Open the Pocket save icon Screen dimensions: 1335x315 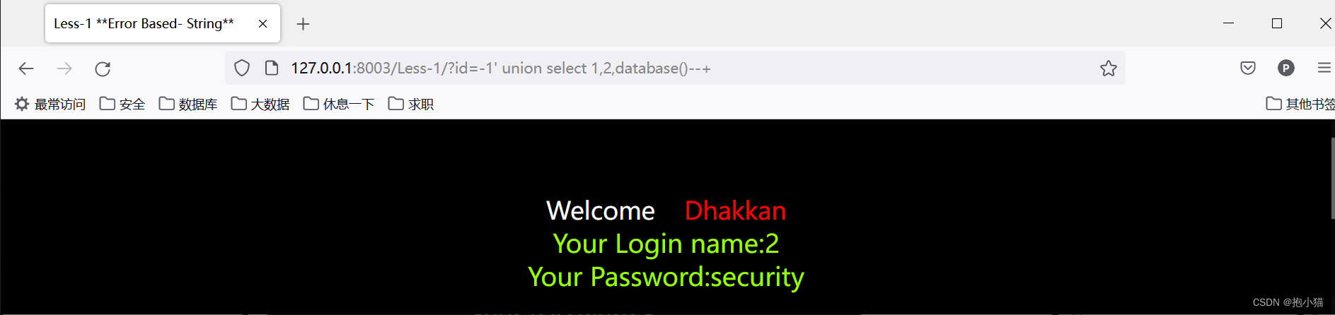[1248, 69]
